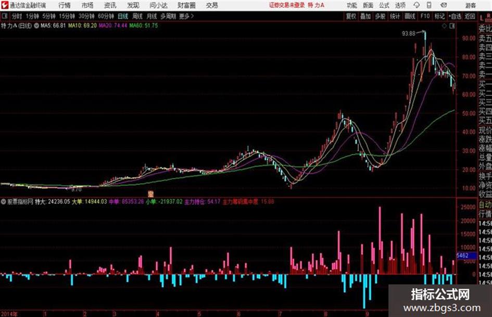Click the 大单: 14944.03 indicator value
Viewport: 492px width, 317px height.
pyautogui.click(x=90, y=202)
